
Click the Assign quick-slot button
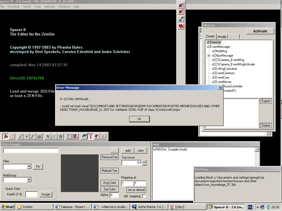[46, 194]
